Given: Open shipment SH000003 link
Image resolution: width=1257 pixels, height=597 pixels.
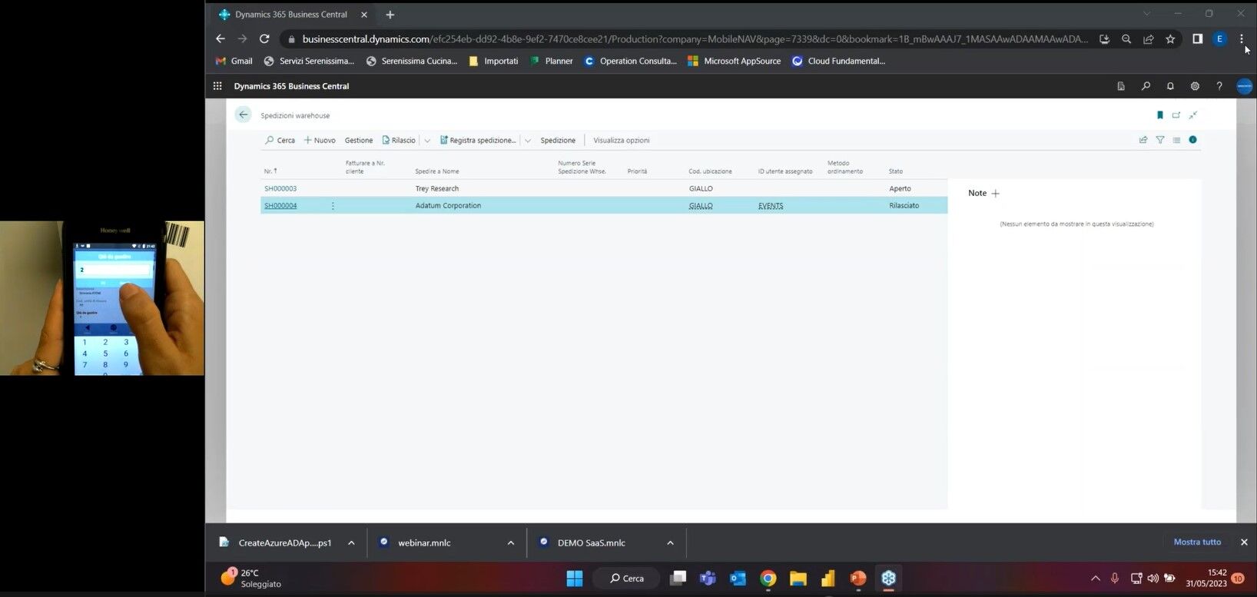Looking at the screenshot, I should coord(280,188).
